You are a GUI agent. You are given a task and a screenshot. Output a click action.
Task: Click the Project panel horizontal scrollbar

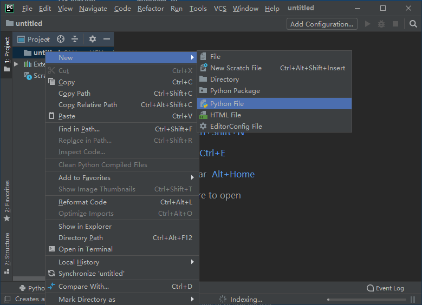pyautogui.click(x=29, y=279)
